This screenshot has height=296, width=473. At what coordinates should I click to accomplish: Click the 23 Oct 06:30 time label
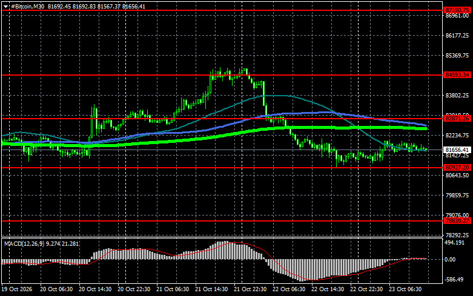[x=405, y=289]
